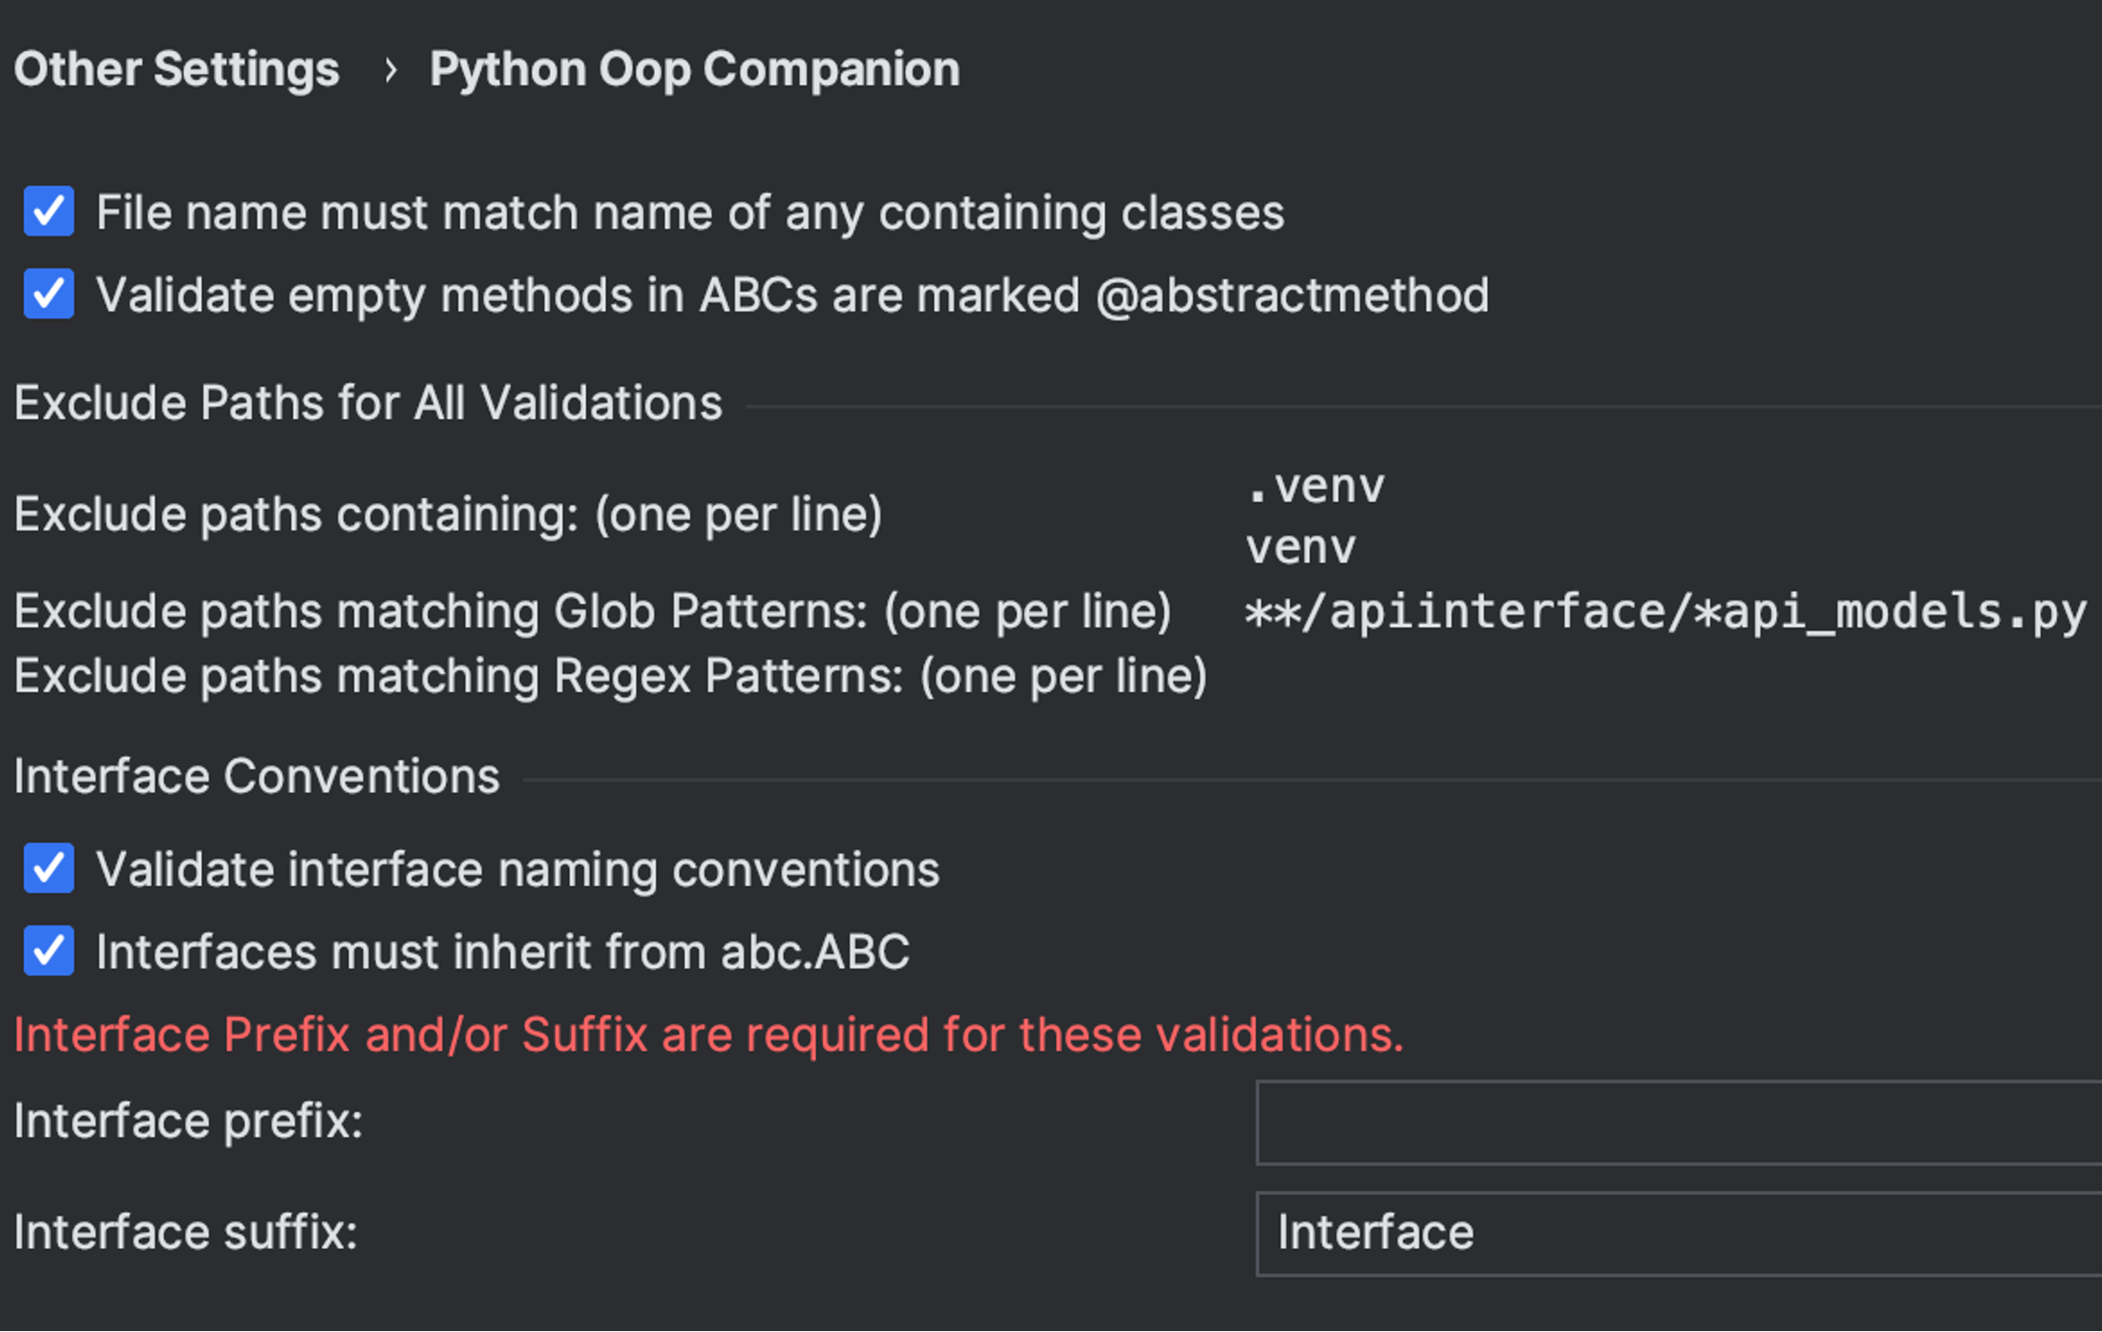Toggle "Validate interface naming conventions"
This screenshot has height=1332, width=2102.
48,868
